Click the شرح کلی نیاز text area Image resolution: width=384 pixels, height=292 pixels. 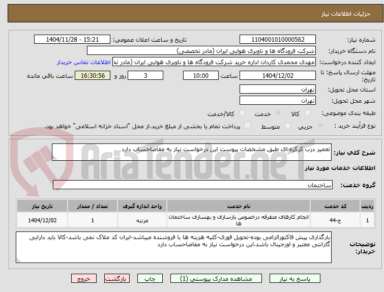(192, 152)
